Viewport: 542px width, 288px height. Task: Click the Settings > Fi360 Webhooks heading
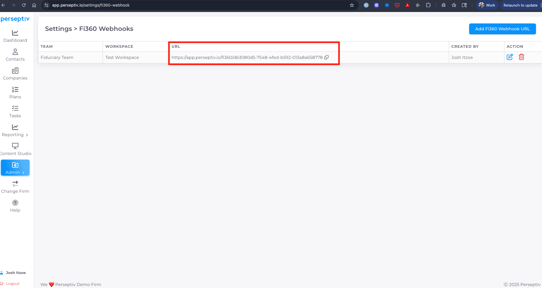pos(89,29)
